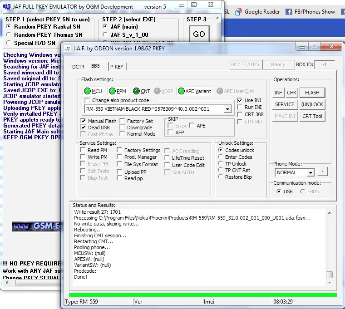The height and width of the screenshot is (309, 345).
Task: Enable Read PM service setting
Action: click(83, 150)
